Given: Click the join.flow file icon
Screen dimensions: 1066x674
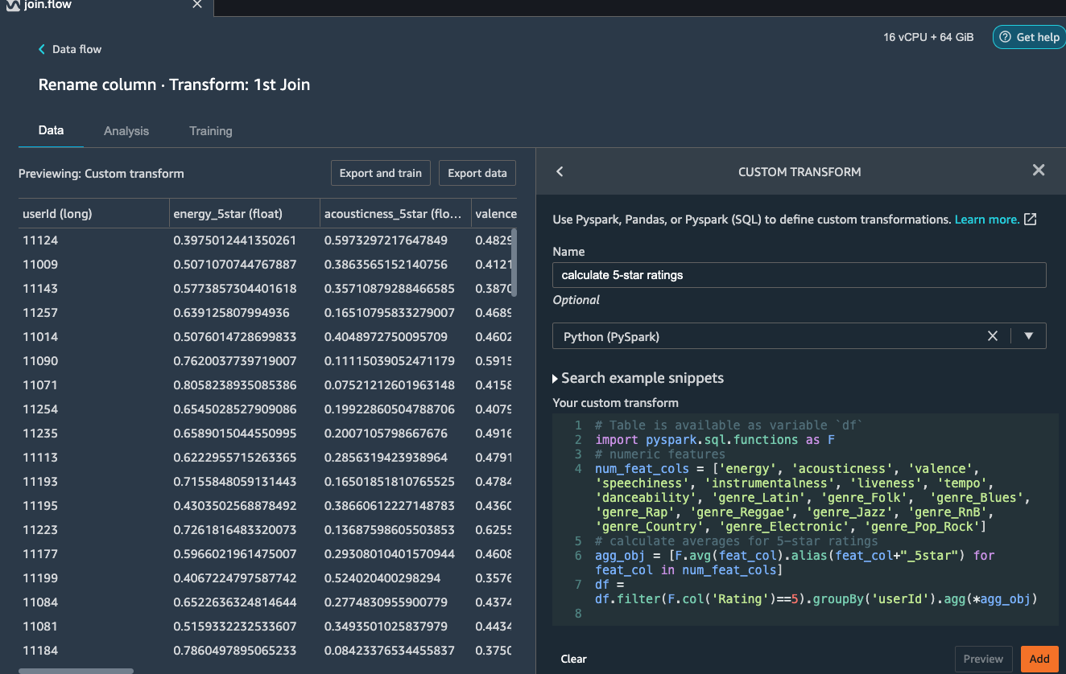Looking at the screenshot, I should click(x=13, y=5).
